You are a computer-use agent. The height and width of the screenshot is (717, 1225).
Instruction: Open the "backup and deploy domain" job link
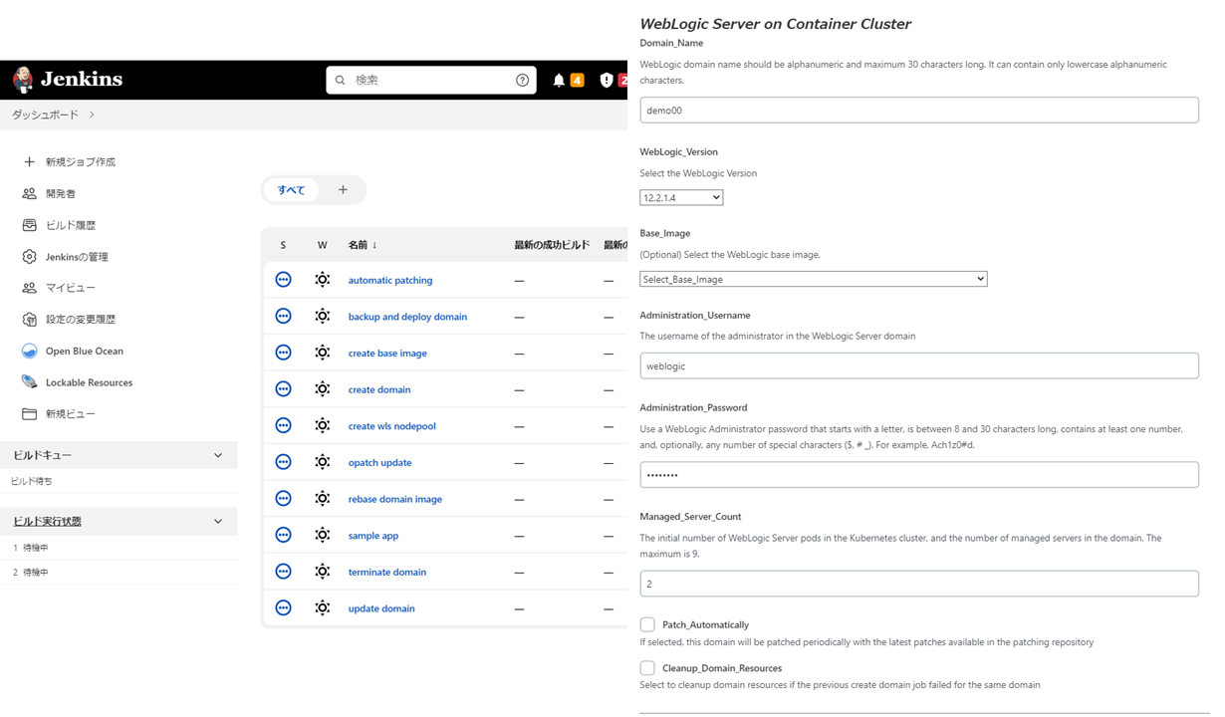tap(409, 316)
